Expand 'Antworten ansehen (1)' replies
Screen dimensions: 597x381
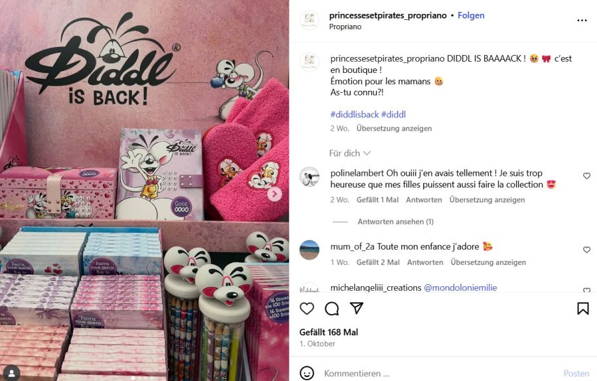(x=395, y=222)
